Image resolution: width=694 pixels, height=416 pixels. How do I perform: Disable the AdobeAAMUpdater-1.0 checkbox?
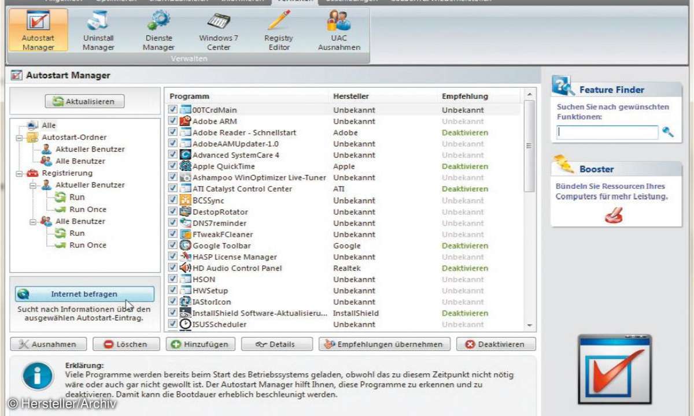tap(172, 144)
